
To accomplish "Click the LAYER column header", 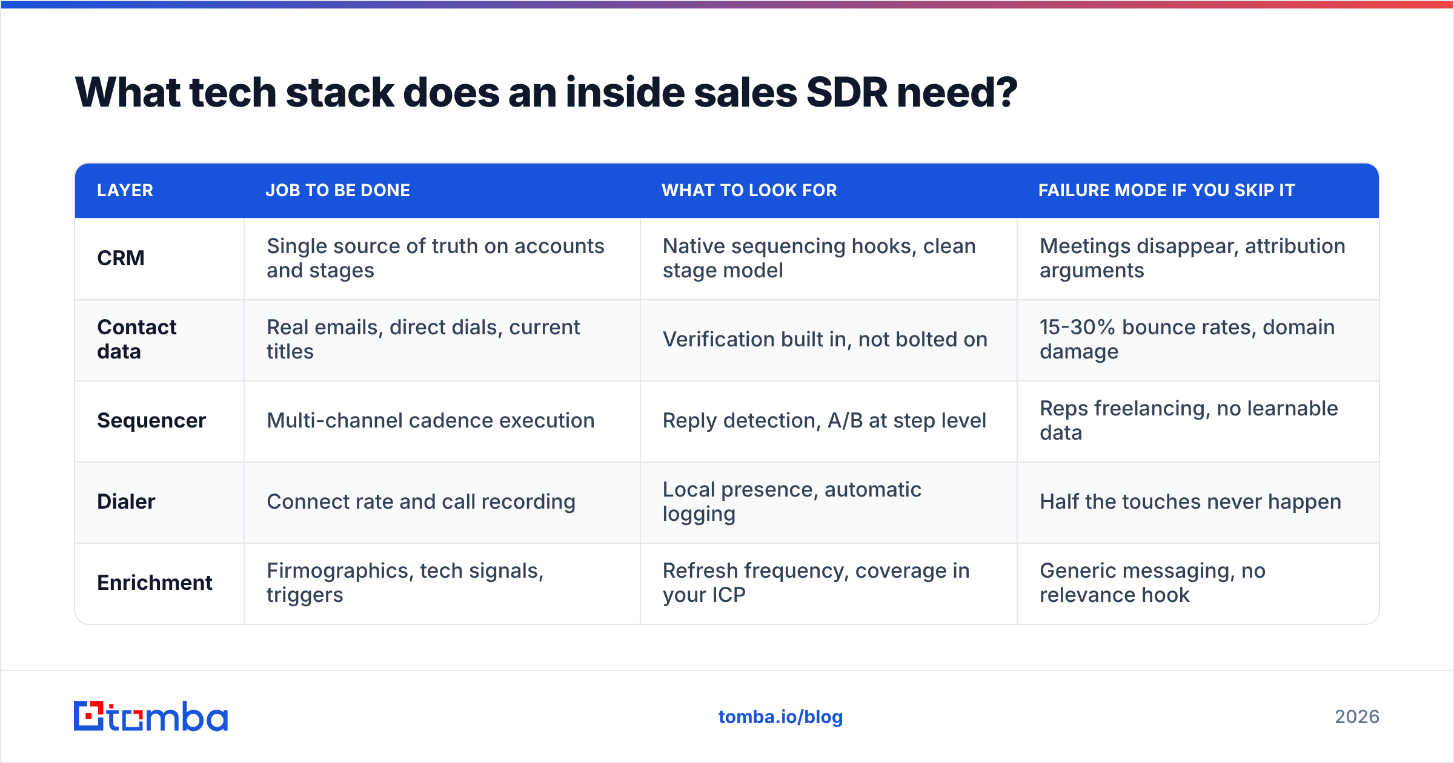I will click(125, 191).
